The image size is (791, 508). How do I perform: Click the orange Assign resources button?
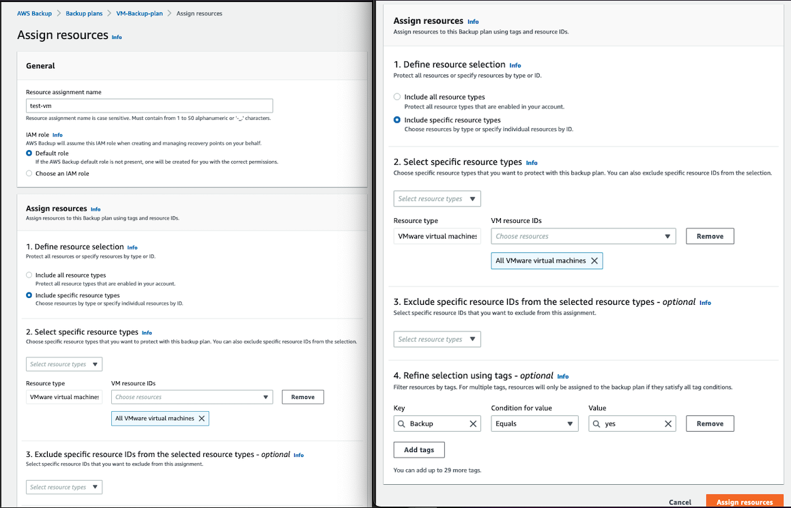point(744,501)
